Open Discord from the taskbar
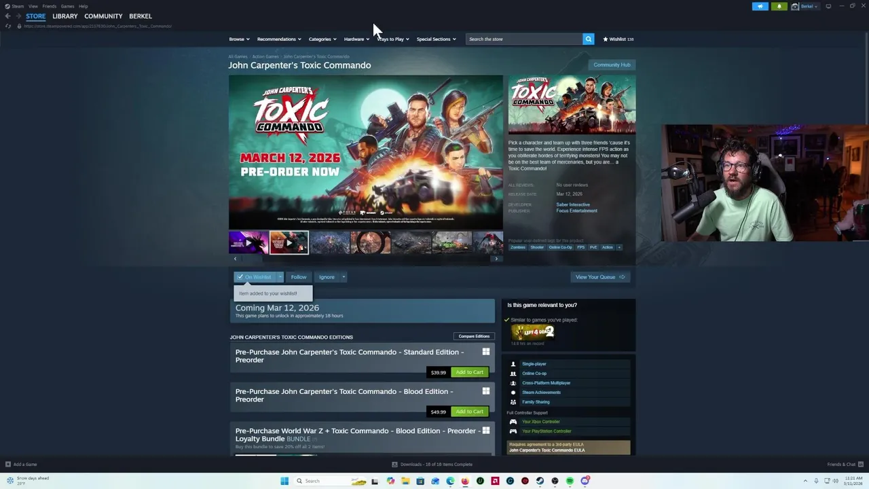Viewport: 869px width, 489px height. pos(585,481)
